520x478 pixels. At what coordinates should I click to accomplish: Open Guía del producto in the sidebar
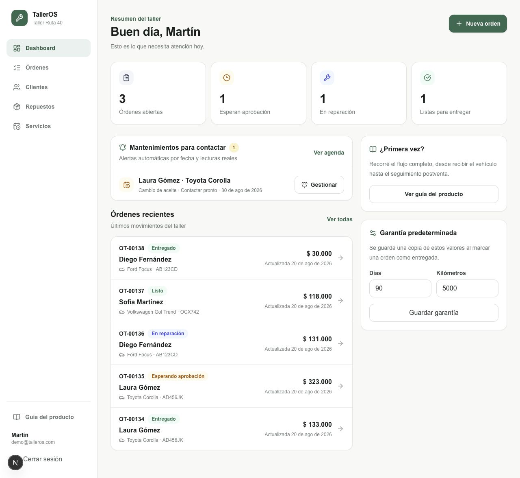48,417
